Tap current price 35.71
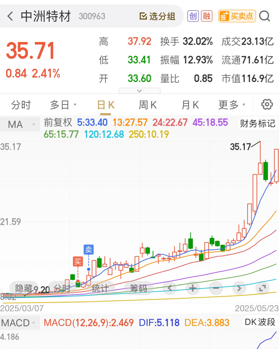Image resolution: width=279 pixels, height=349 pixels. 30,51
